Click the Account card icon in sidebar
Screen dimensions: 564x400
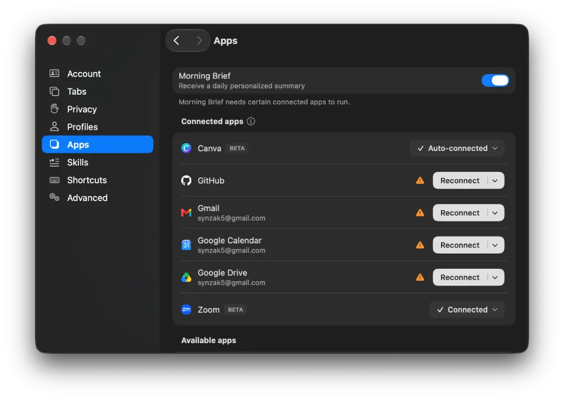click(54, 73)
